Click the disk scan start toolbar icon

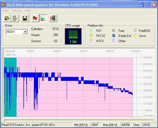(7, 18)
